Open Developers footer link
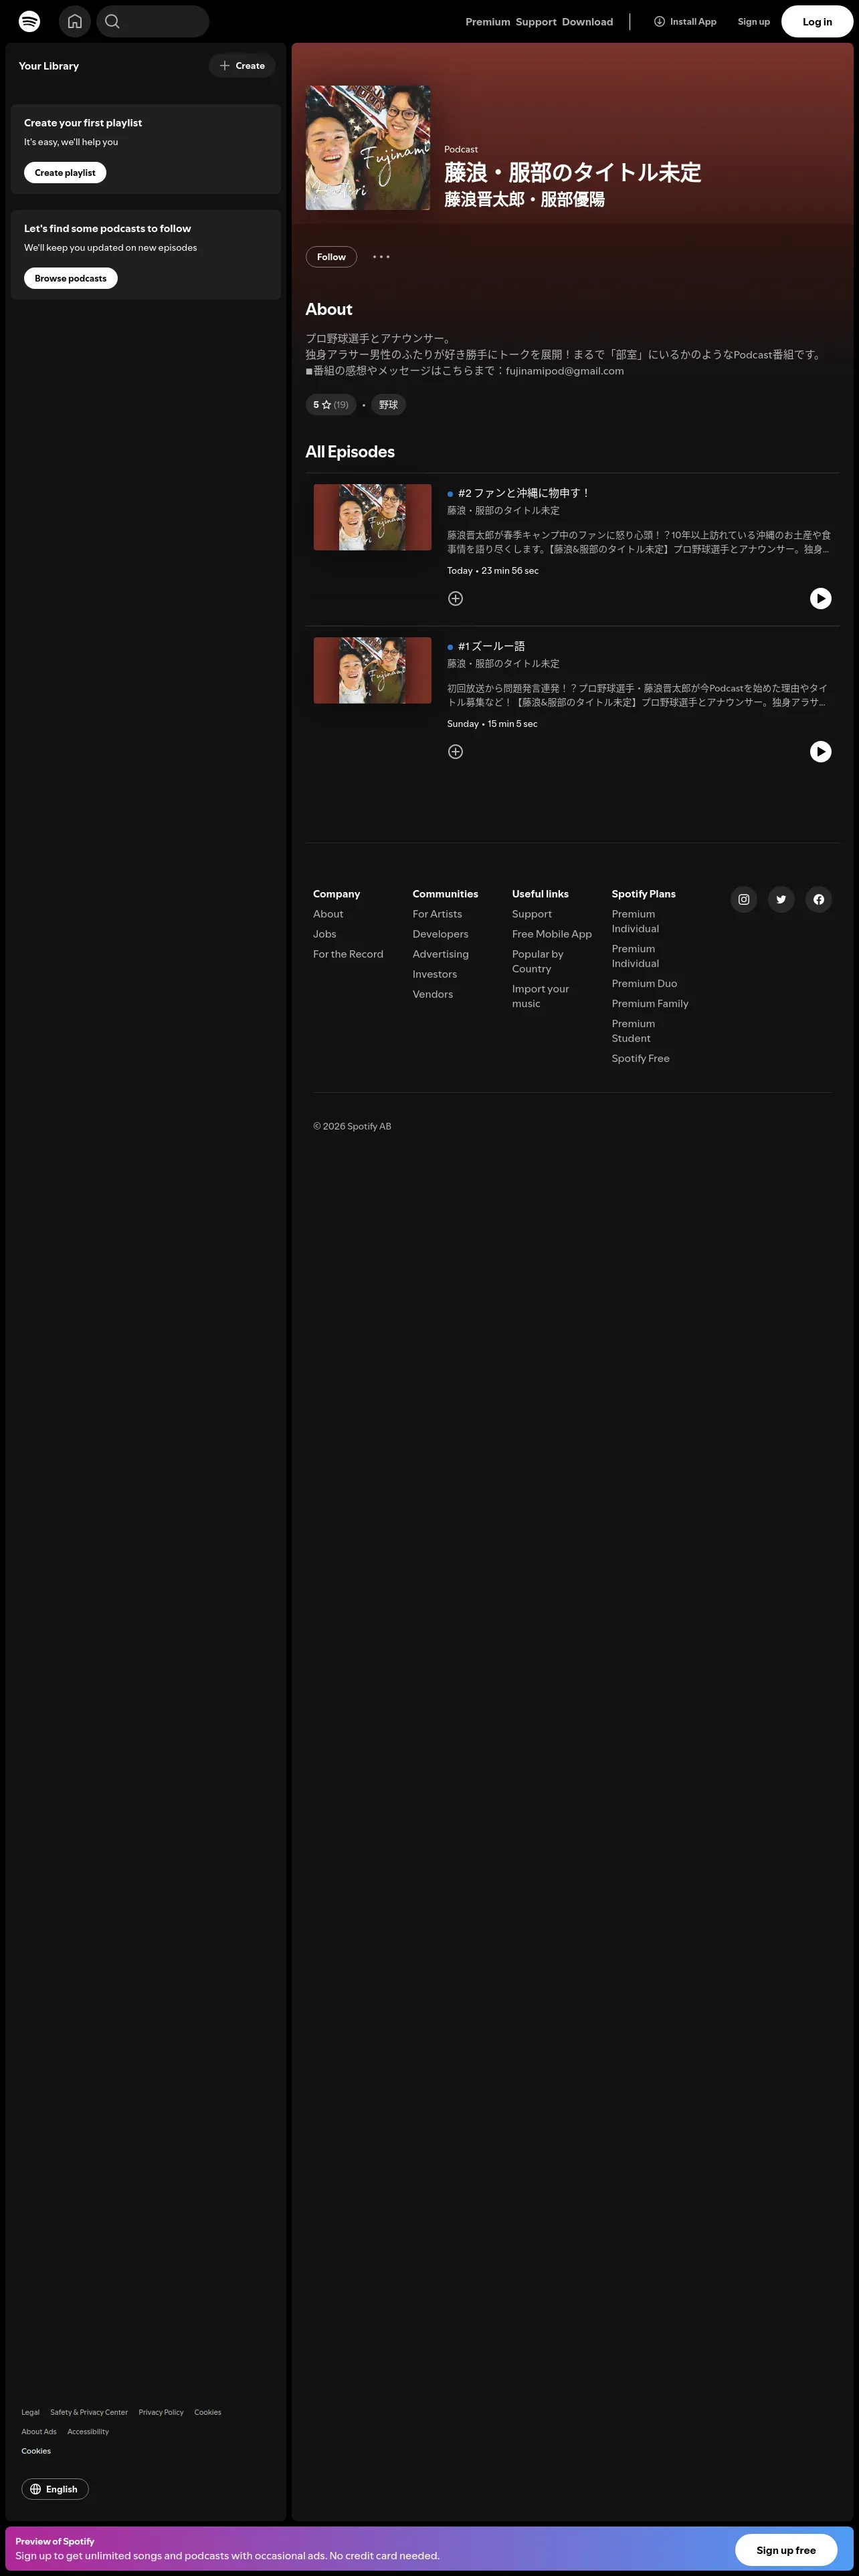Screen dimensions: 859x2576 440,934
